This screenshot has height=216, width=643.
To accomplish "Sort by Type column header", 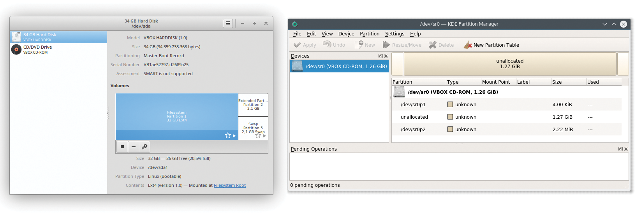I will coord(463,82).
